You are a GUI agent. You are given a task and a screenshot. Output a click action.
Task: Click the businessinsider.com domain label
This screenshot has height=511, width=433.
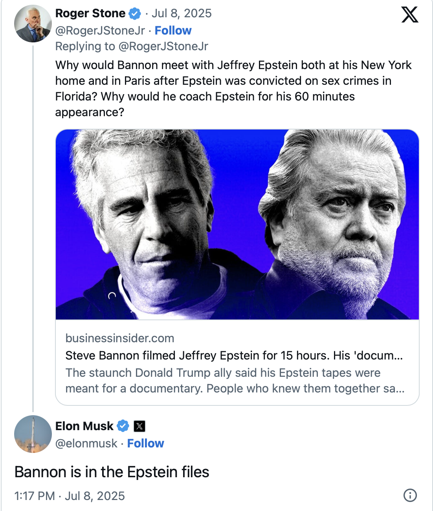click(x=119, y=338)
